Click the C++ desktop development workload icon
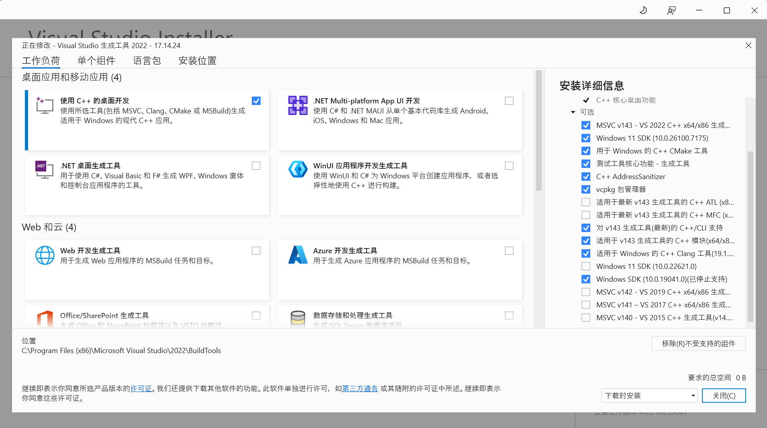767x428 pixels. point(45,105)
